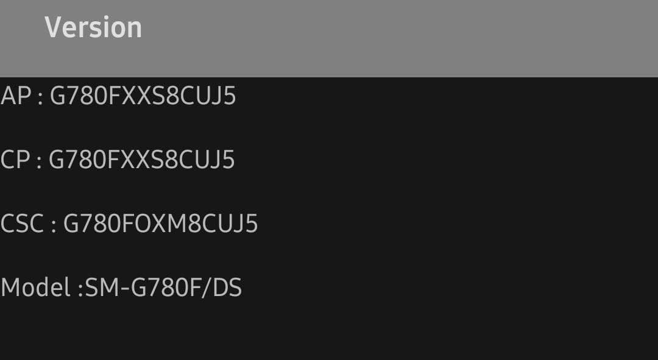Click the gray Version header bar
This screenshot has height=360, width=658.
[x=329, y=38]
